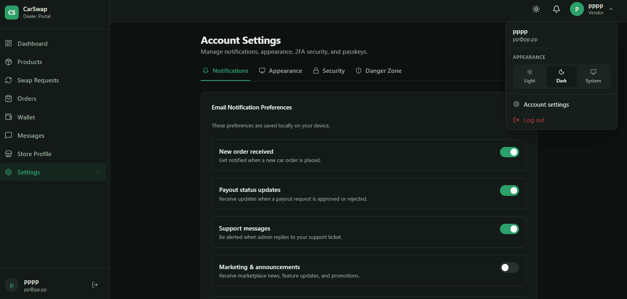Switch to the Notifications tab
The width and height of the screenshot is (627, 299).
pos(225,71)
